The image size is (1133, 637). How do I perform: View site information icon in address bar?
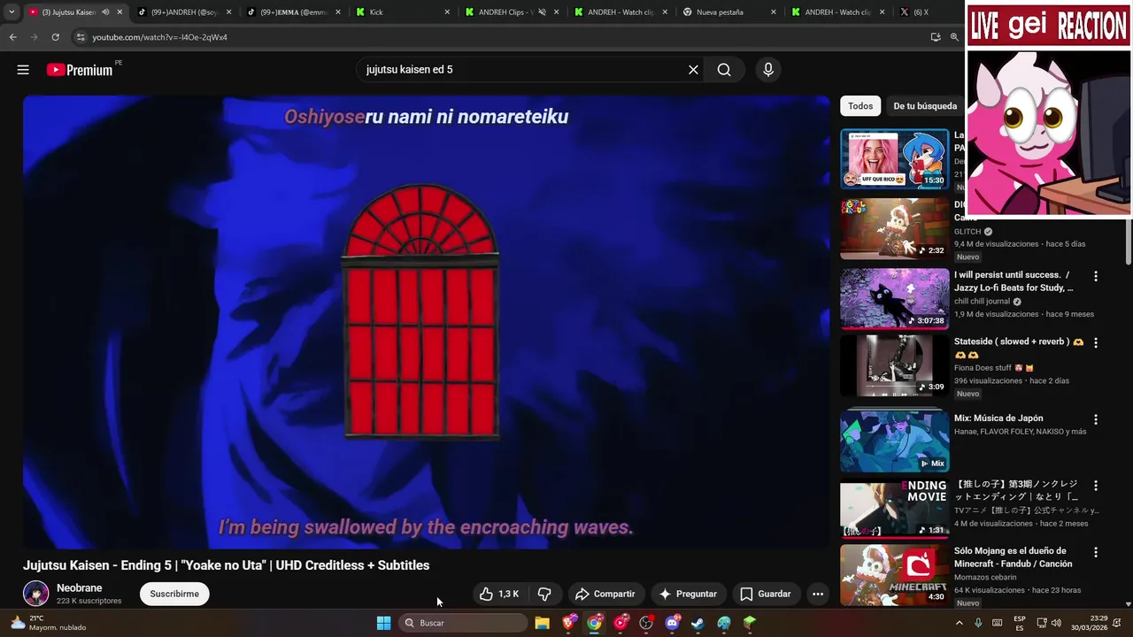81,37
